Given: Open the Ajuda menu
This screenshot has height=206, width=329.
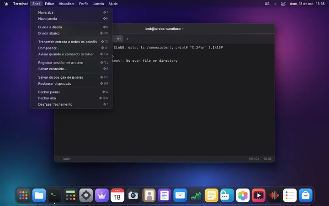Looking at the screenshot, I should 113,4.
